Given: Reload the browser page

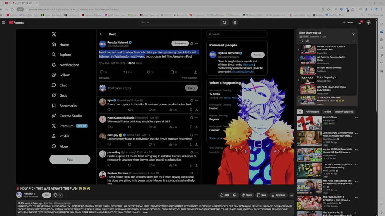Looking at the screenshot, I should click(12, 10).
